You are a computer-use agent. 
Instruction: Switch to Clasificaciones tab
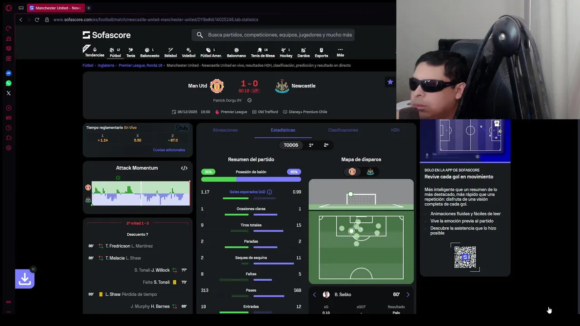point(343,130)
